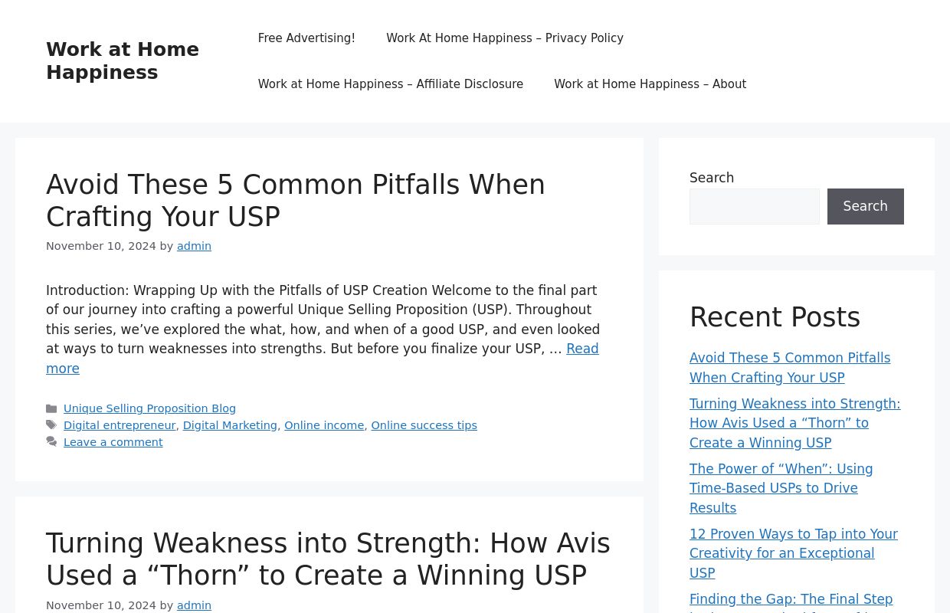
Task: Select the Digital Marketing tag
Action: tap(230, 425)
